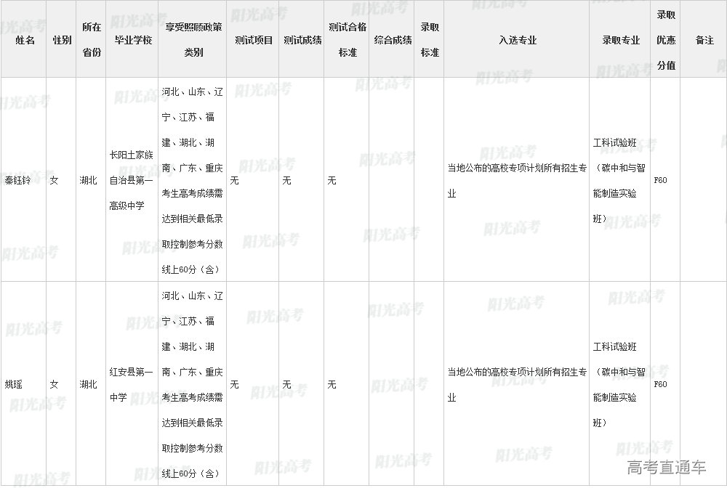Select the 测试项目 column header
727x496 pixels.
click(254, 41)
